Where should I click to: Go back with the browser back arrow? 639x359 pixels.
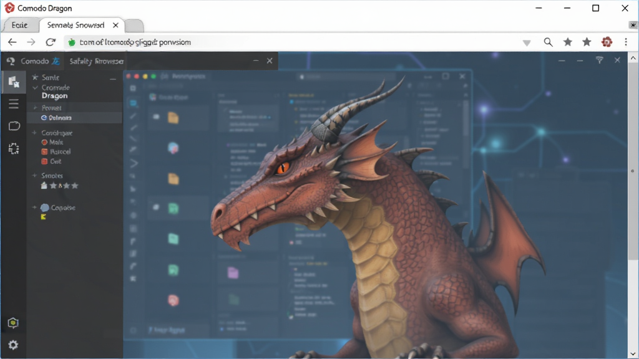[x=12, y=42]
